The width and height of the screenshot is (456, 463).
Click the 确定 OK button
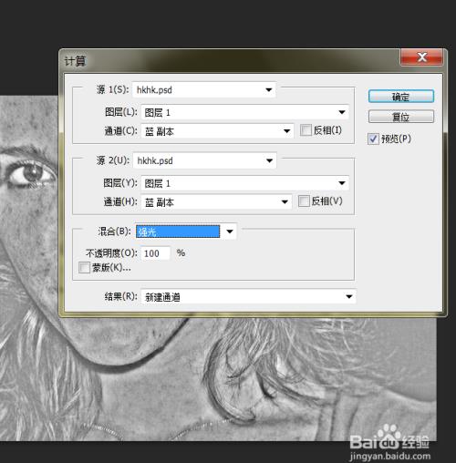[401, 97]
